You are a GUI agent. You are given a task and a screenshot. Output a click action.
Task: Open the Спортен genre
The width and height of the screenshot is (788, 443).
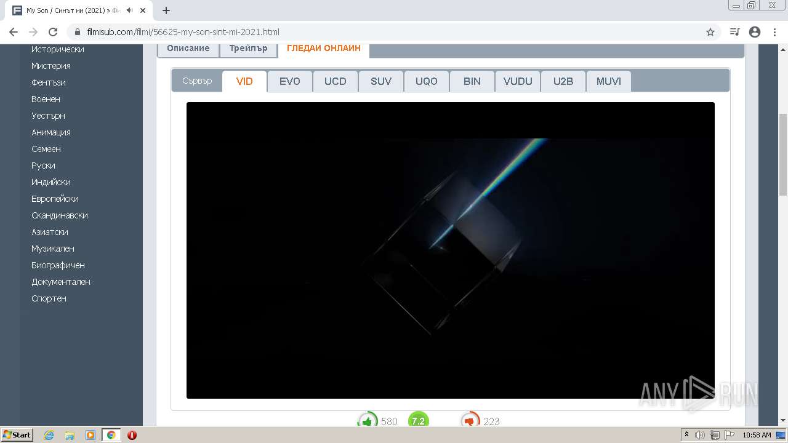pyautogui.click(x=49, y=298)
